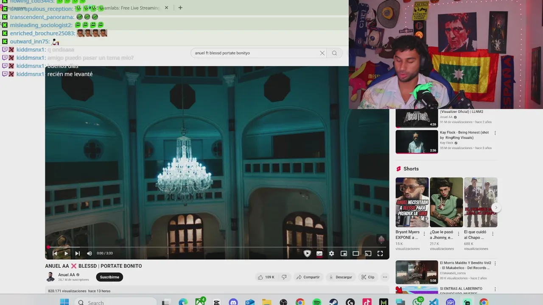Open Discord from the taskbar

pos(233,302)
